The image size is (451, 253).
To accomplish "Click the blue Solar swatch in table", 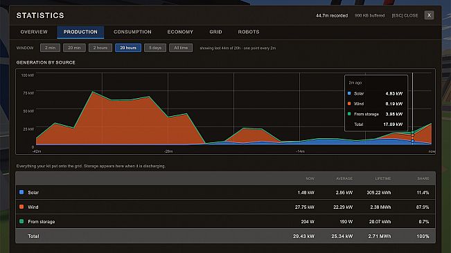I will (21, 192).
